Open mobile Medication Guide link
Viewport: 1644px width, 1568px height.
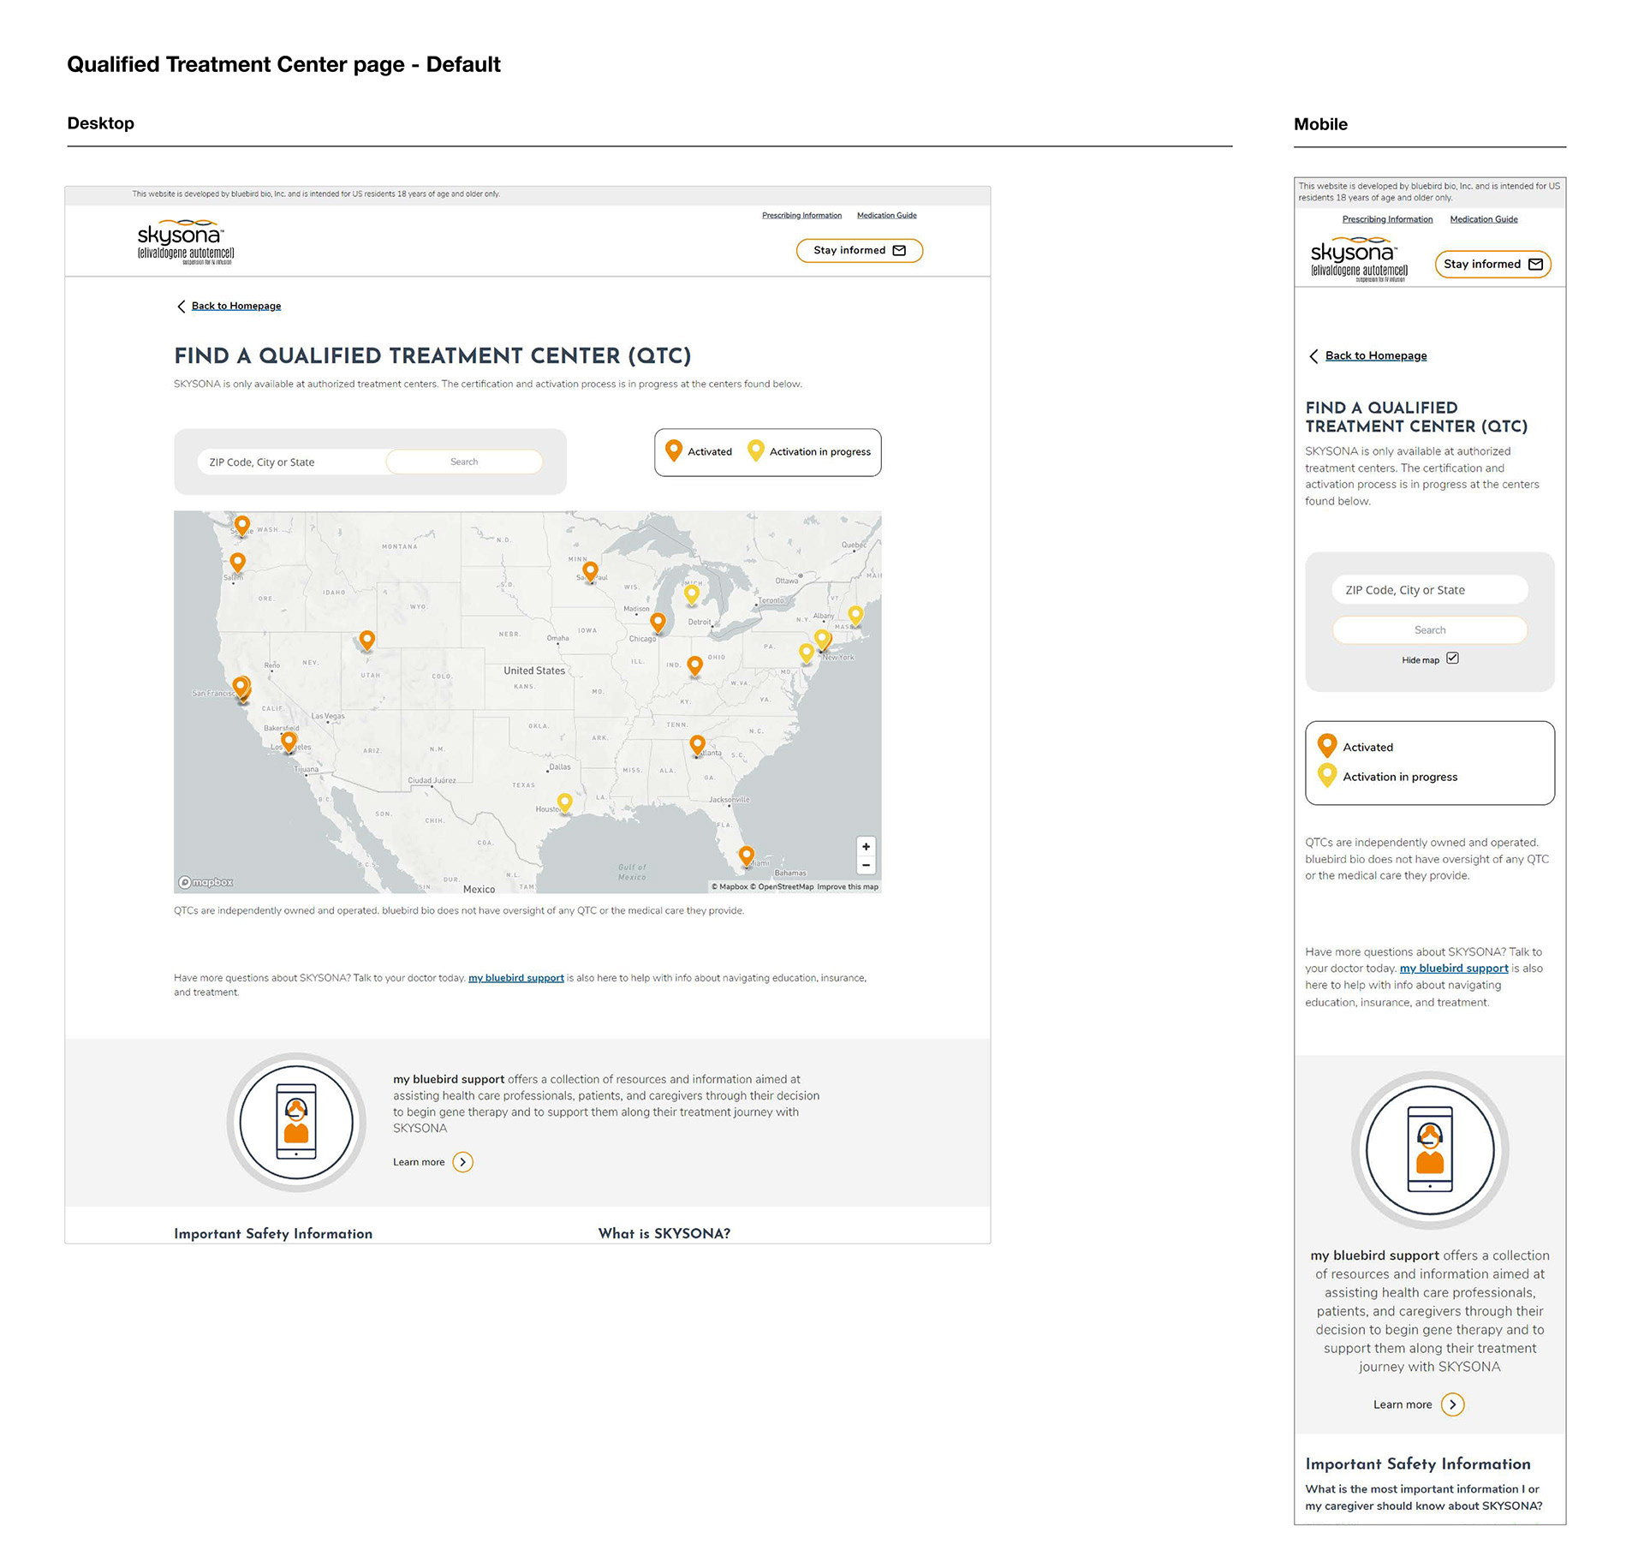coord(1483,220)
